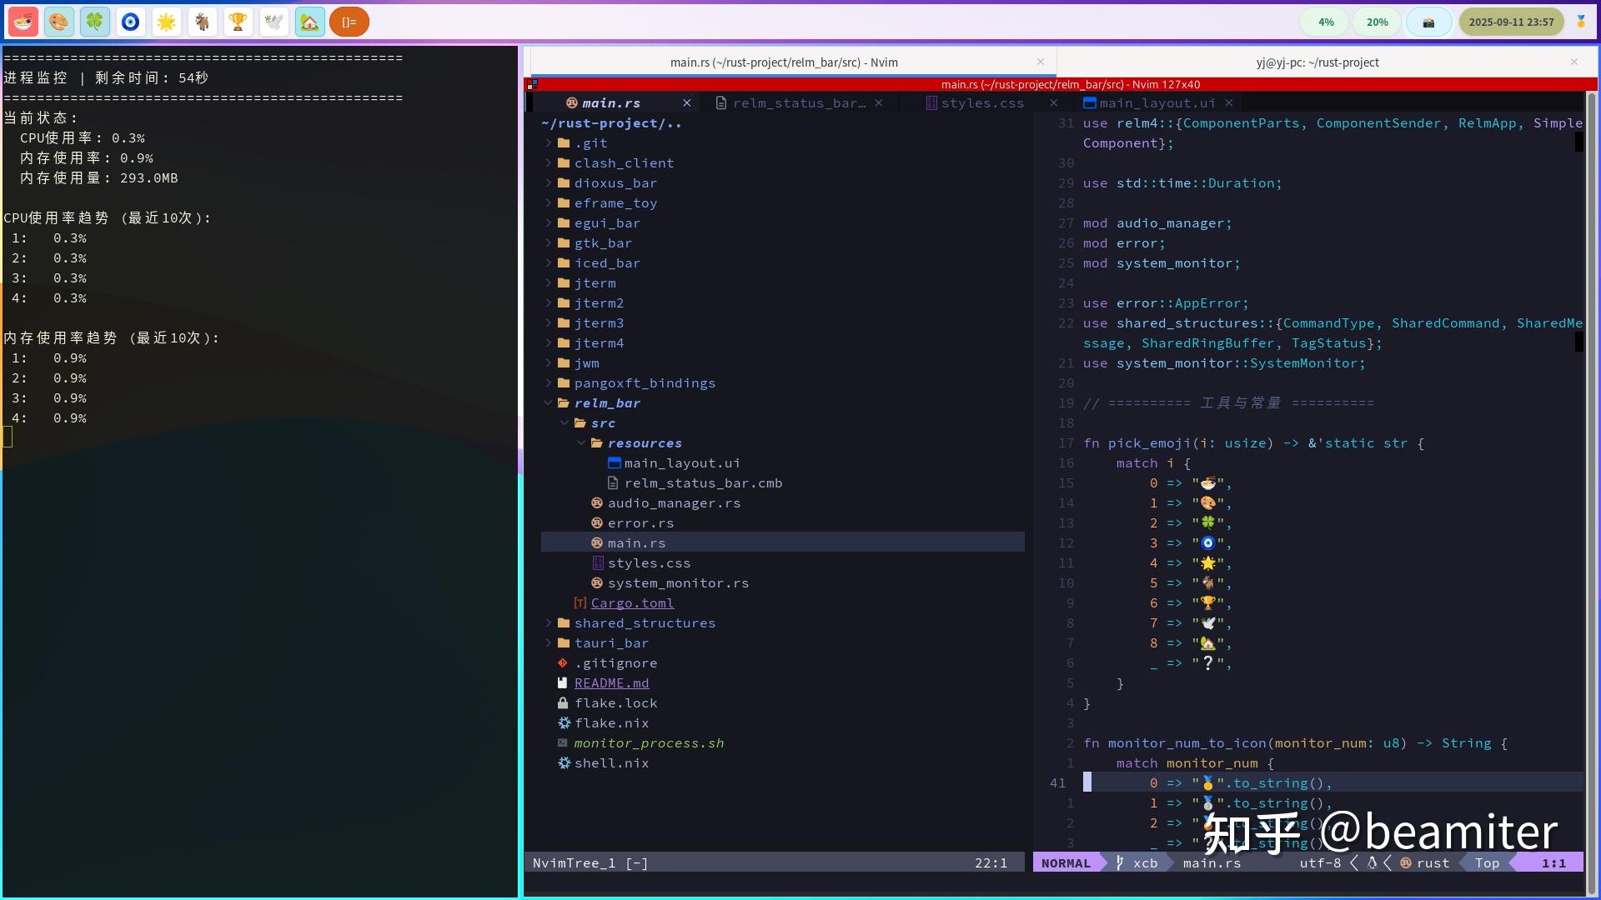Expand the clash_client folder
This screenshot has height=900, width=1601.
[x=548, y=163]
